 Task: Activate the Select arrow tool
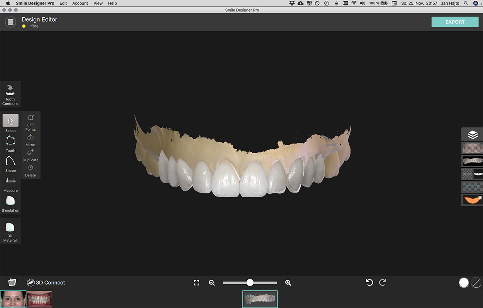(x=10, y=123)
